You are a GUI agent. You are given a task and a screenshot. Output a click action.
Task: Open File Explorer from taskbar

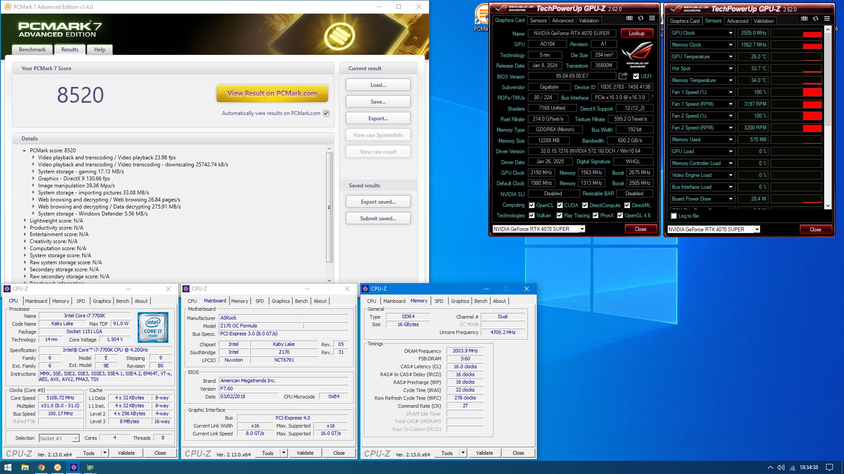(25, 467)
